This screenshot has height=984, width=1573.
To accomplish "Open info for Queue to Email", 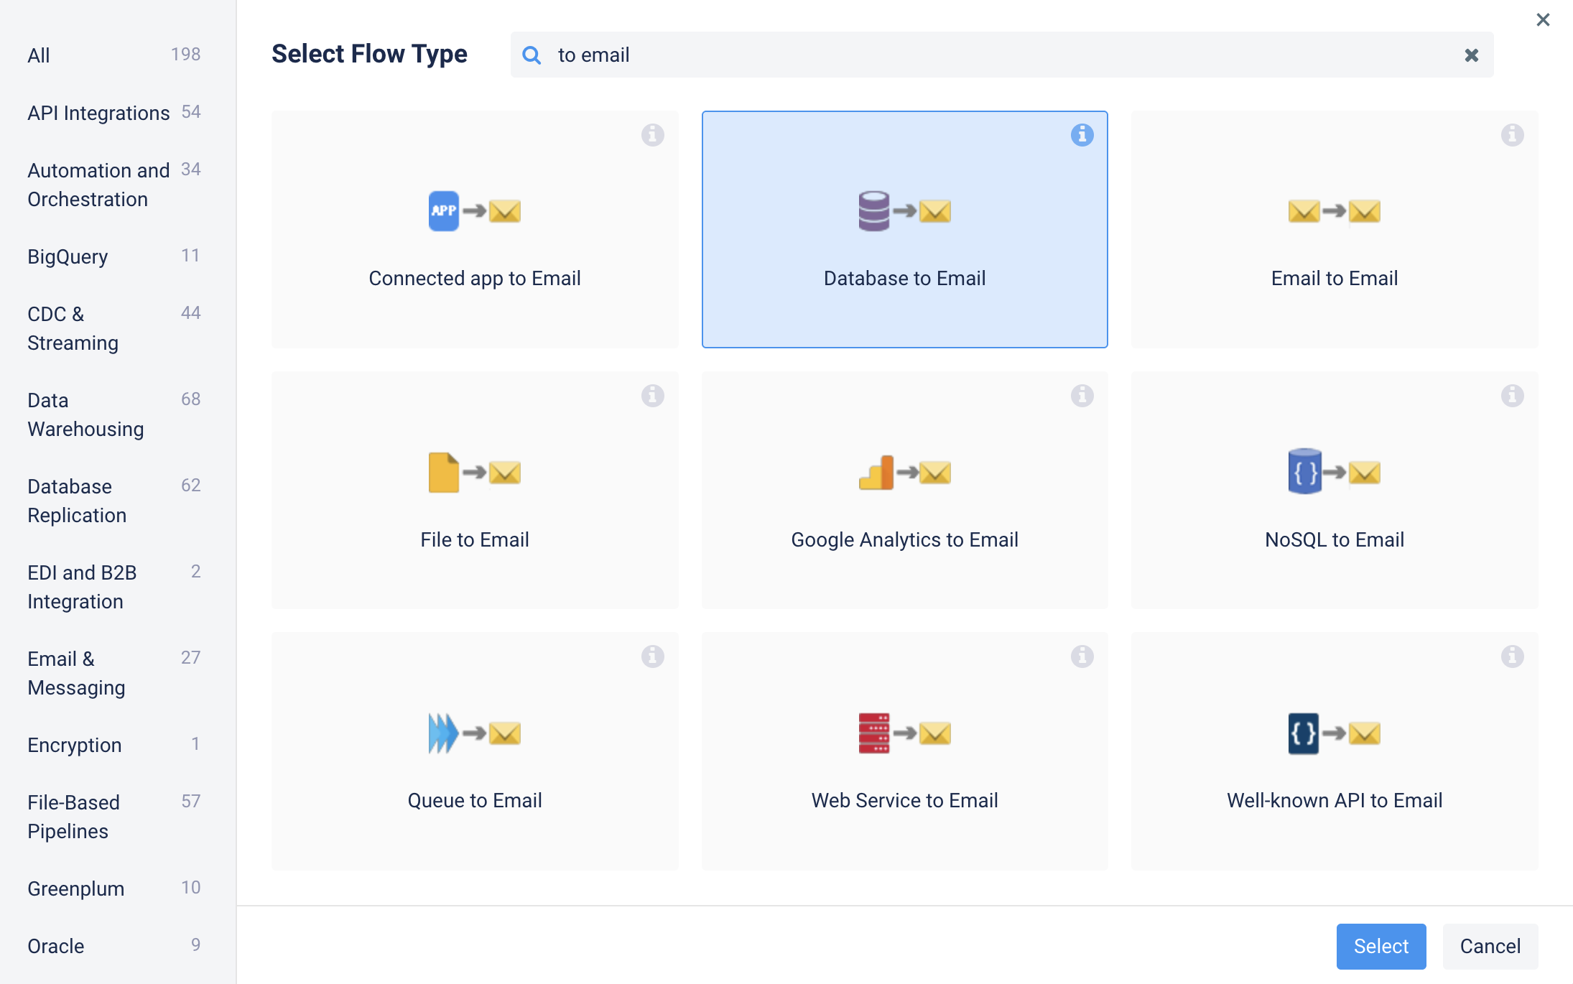I will pyautogui.click(x=652, y=656).
